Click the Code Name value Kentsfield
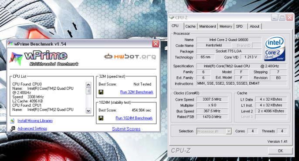The image size is (299, 161). 214,46
